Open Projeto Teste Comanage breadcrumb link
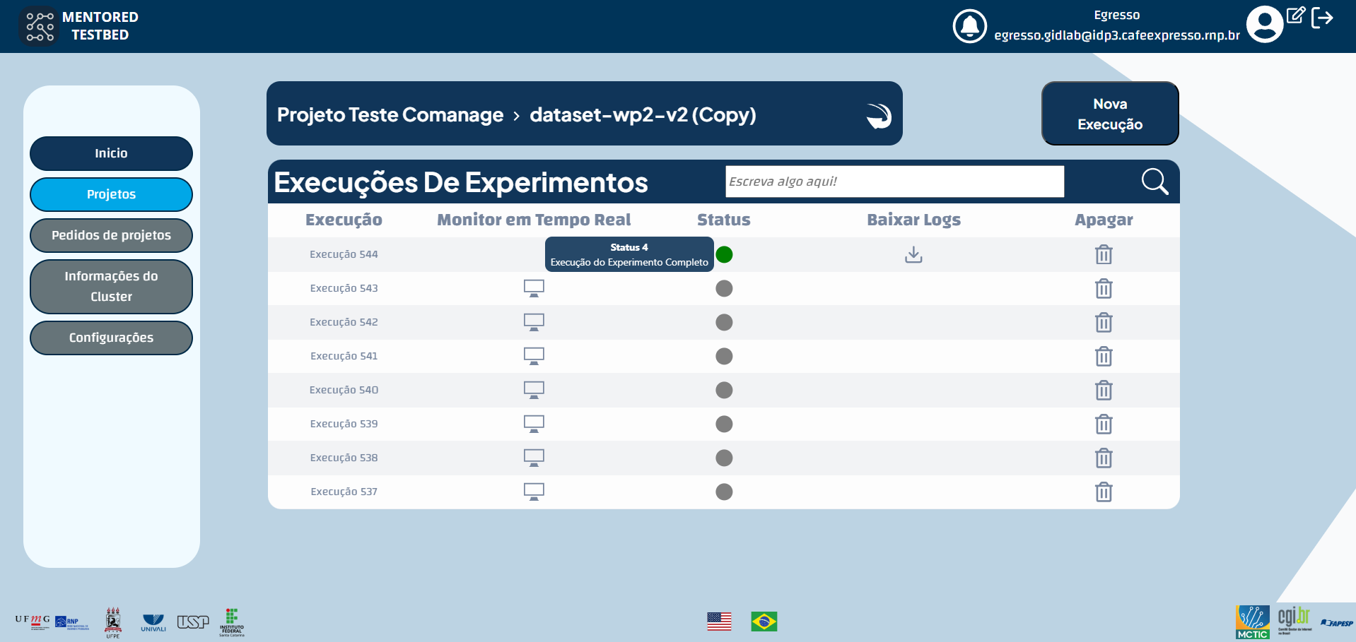Image resolution: width=1356 pixels, height=642 pixels. click(390, 114)
